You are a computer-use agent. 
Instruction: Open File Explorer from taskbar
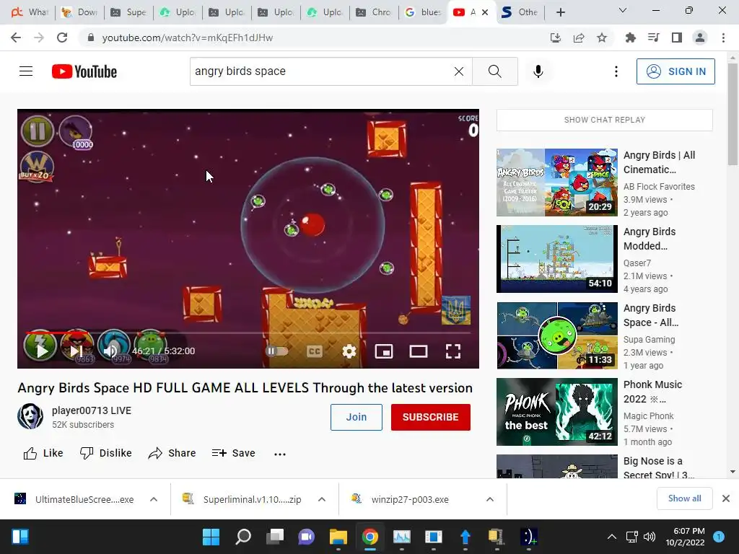click(x=338, y=537)
